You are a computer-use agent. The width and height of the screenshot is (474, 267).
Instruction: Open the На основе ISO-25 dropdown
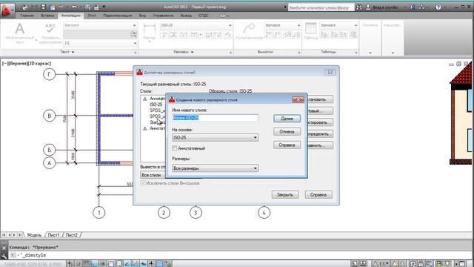(216, 137)
